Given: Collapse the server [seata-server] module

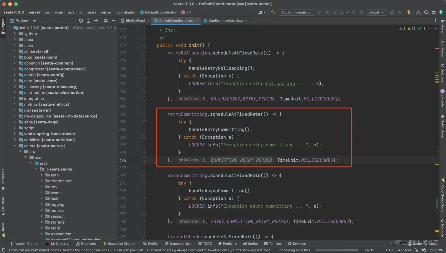Looking at the screenshot, I should point(15,145).
